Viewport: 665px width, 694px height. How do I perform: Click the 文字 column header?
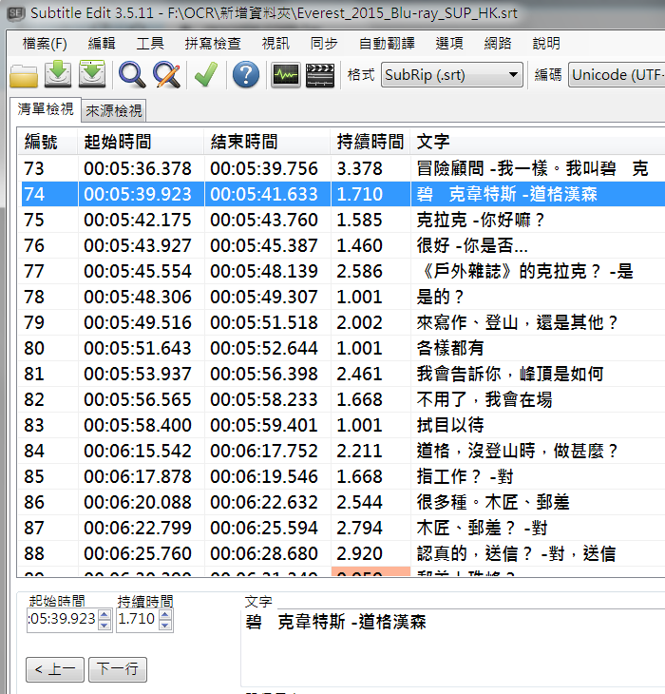point(538,142)
